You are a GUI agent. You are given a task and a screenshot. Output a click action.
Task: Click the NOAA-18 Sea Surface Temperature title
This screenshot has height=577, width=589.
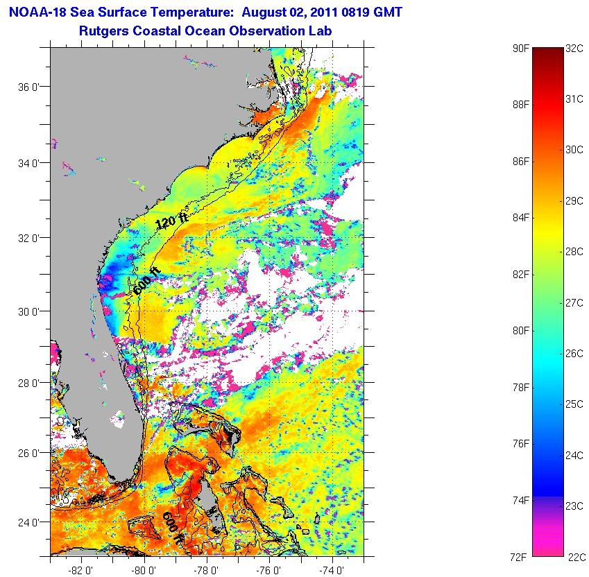point(205,12)
